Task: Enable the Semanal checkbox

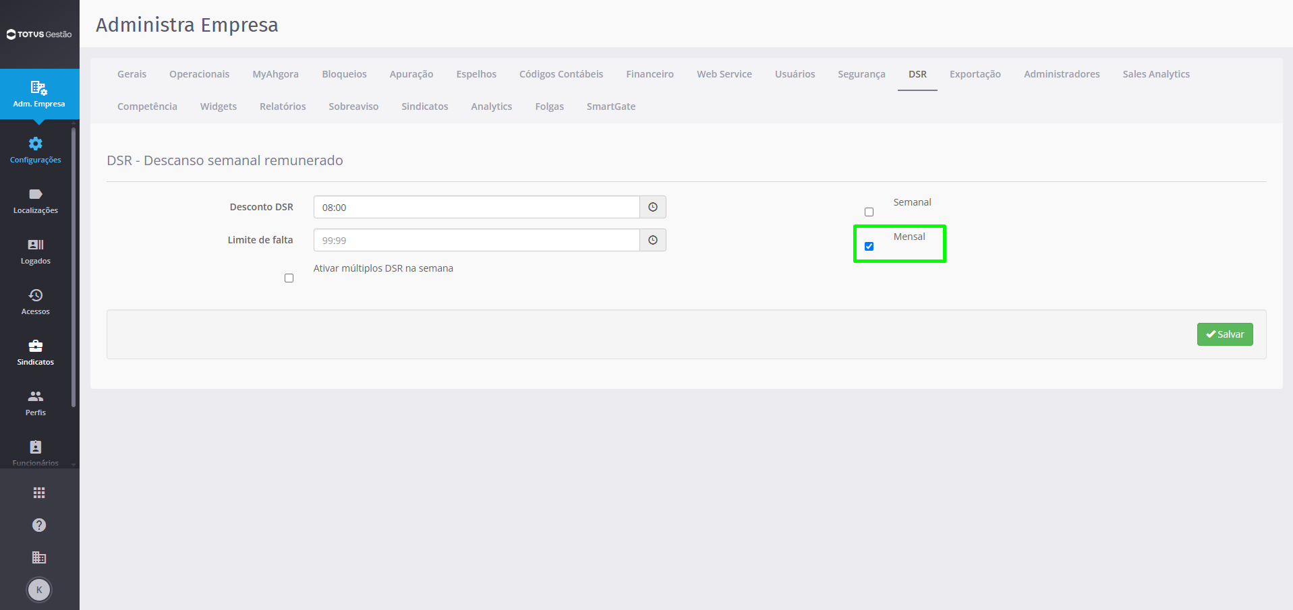Action: pyautogui.click(x=869, y=212)
